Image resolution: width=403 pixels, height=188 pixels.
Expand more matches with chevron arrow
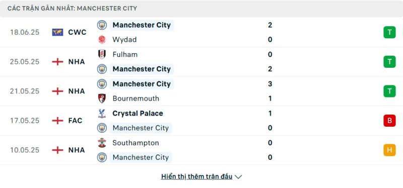[x=238, y=177]
